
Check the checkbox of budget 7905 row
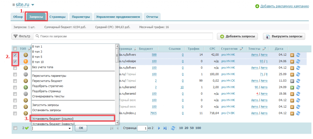(x=15, y=113)
